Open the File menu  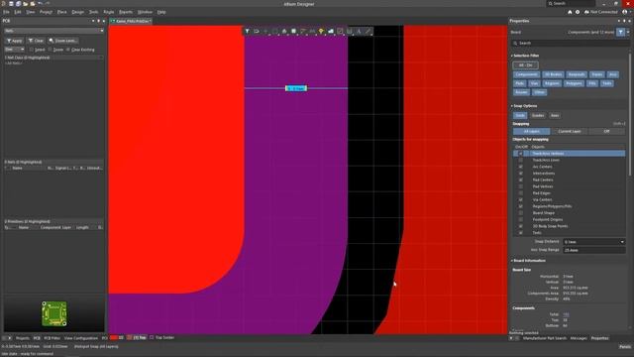[7, 12]
